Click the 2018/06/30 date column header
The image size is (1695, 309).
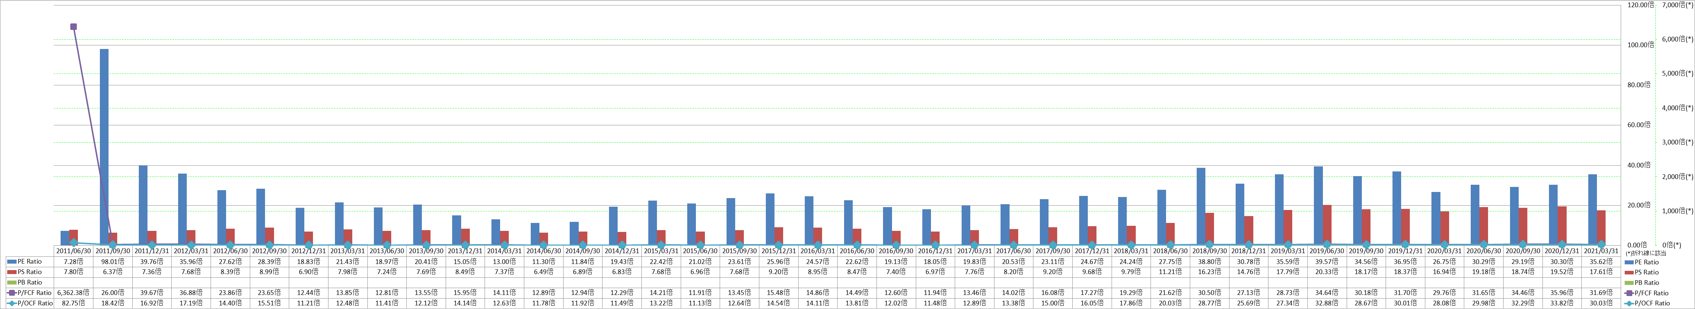(1171, 251)
